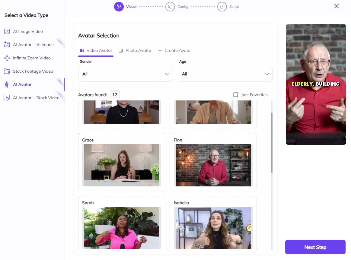Click the Visual step wand icon
Screen dimensions: 351x260
119,7
